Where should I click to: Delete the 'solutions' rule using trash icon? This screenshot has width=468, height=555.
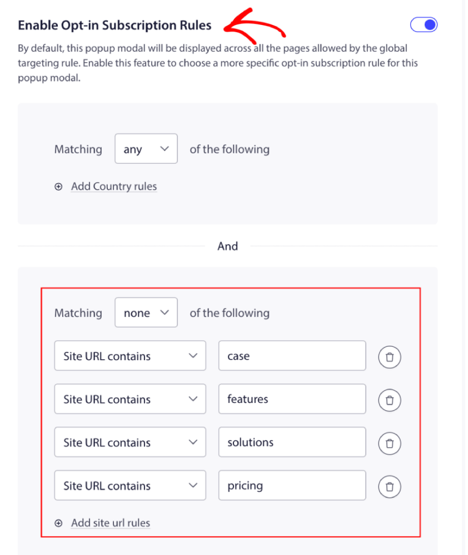389,443
